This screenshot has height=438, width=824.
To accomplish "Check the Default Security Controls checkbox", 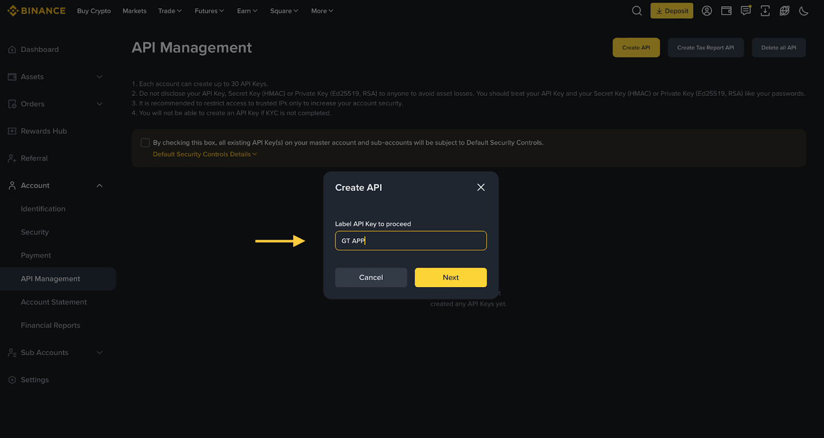I will tap(145, 143).
